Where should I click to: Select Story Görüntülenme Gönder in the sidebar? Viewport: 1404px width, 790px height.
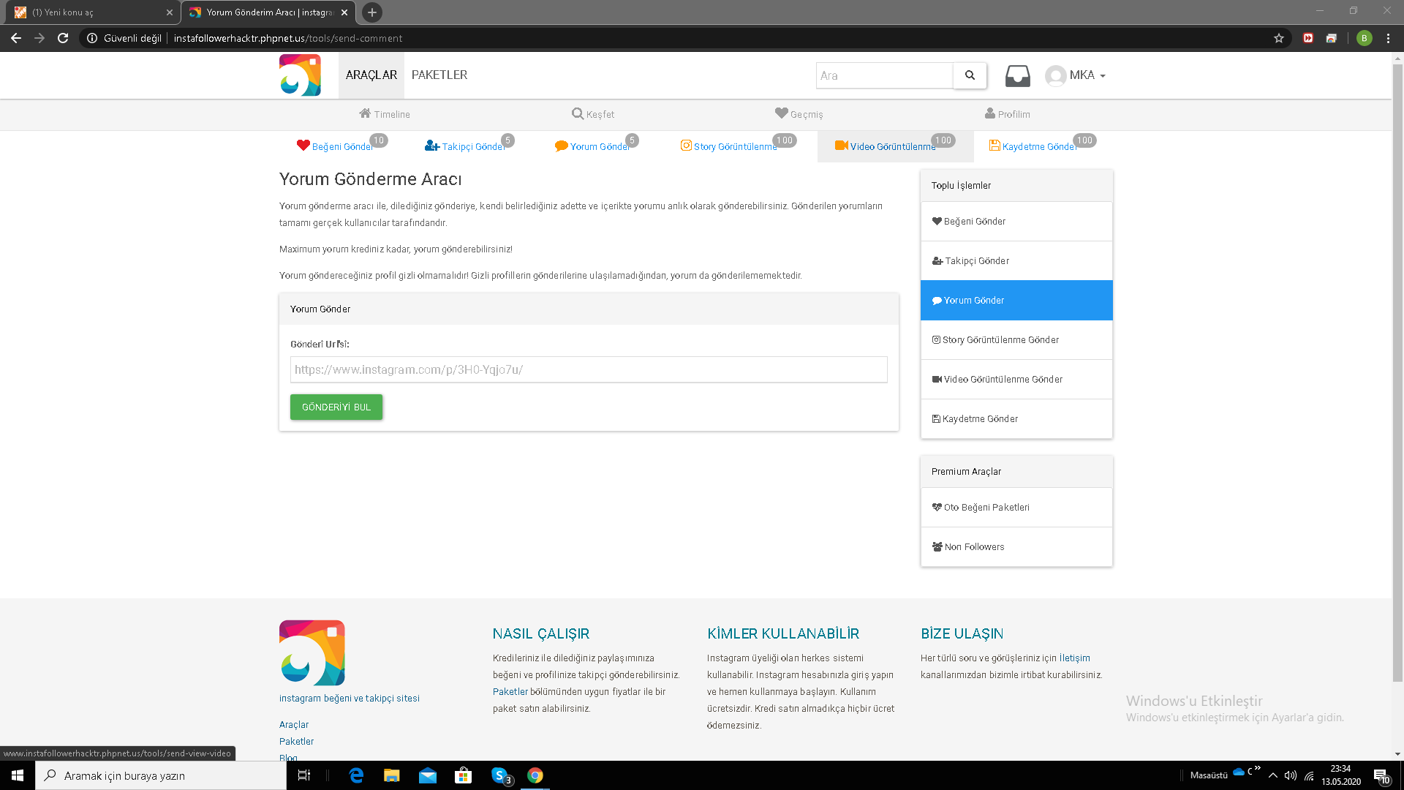(x=1016, y=340)
